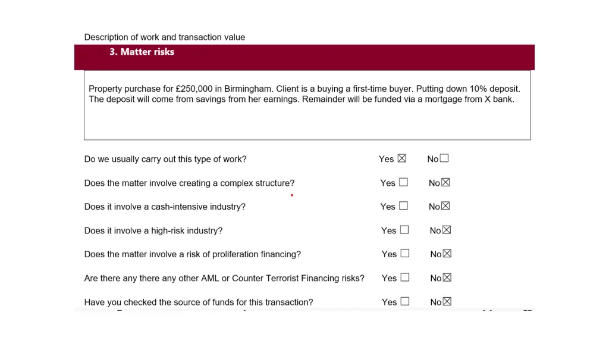The width and height of the screenshot is (609, 343).
Task: Uncheck No for creating a complex structure
Action: 445,182
